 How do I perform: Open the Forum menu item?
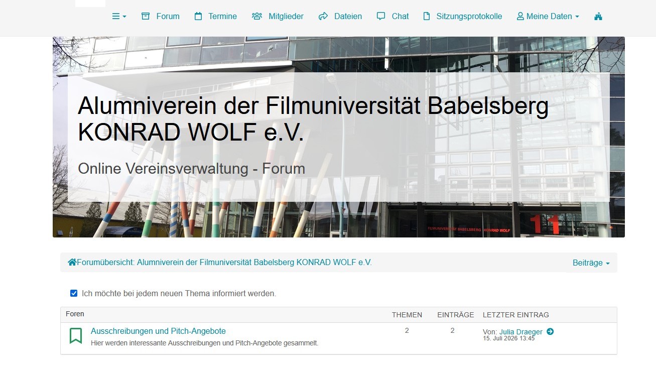pyautogui.click(x=168, y=16)
